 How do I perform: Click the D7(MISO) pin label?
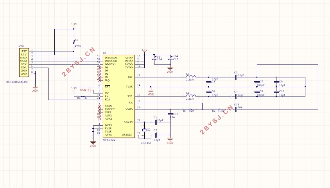click(111, 58)
